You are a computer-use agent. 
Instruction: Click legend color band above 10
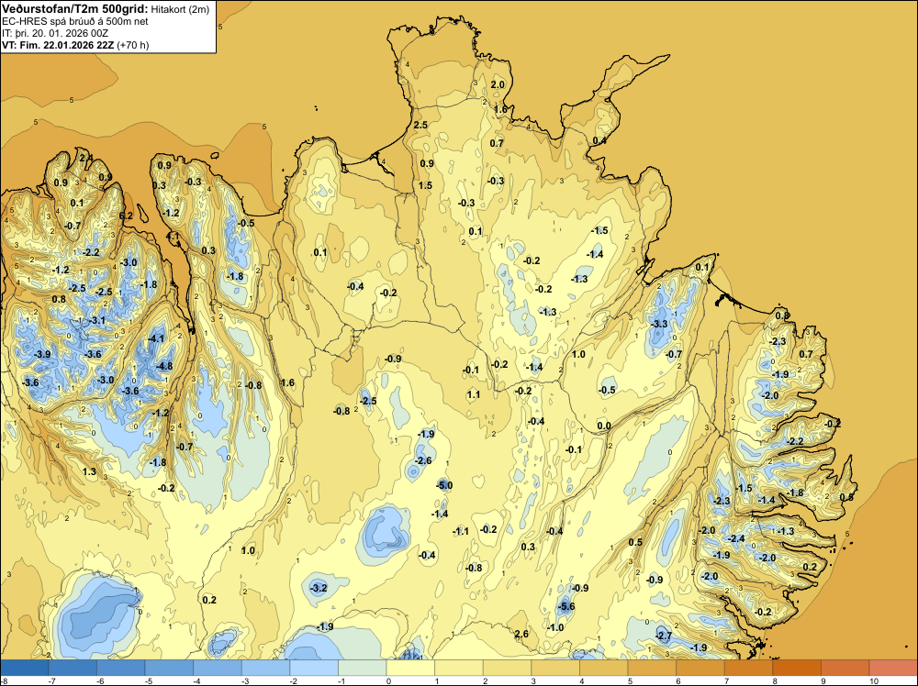click(893, 668)
